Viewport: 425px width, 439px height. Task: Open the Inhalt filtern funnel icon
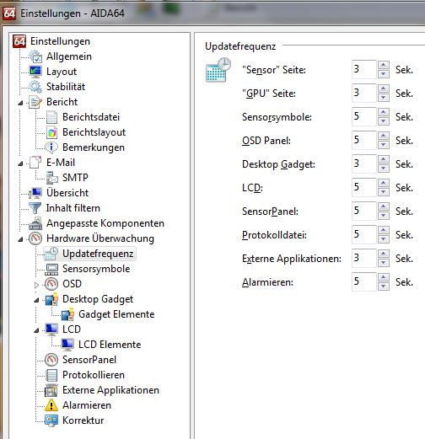[35, 208]
